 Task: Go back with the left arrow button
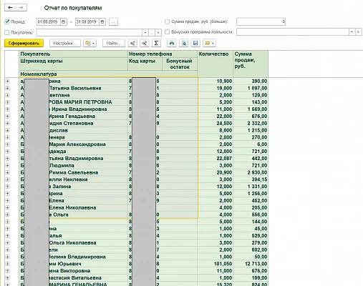click(10, 8)
